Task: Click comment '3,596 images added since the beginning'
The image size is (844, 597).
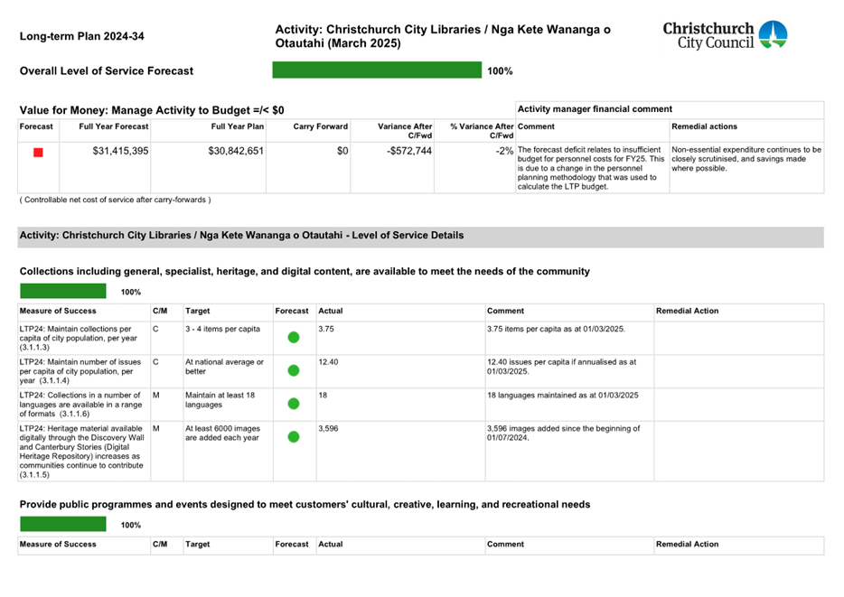Action: coord(563,433)
